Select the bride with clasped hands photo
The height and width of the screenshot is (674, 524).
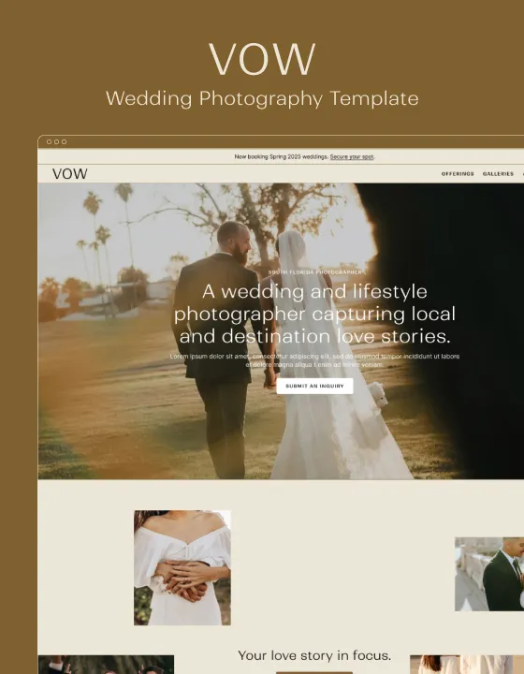point(182,567)
